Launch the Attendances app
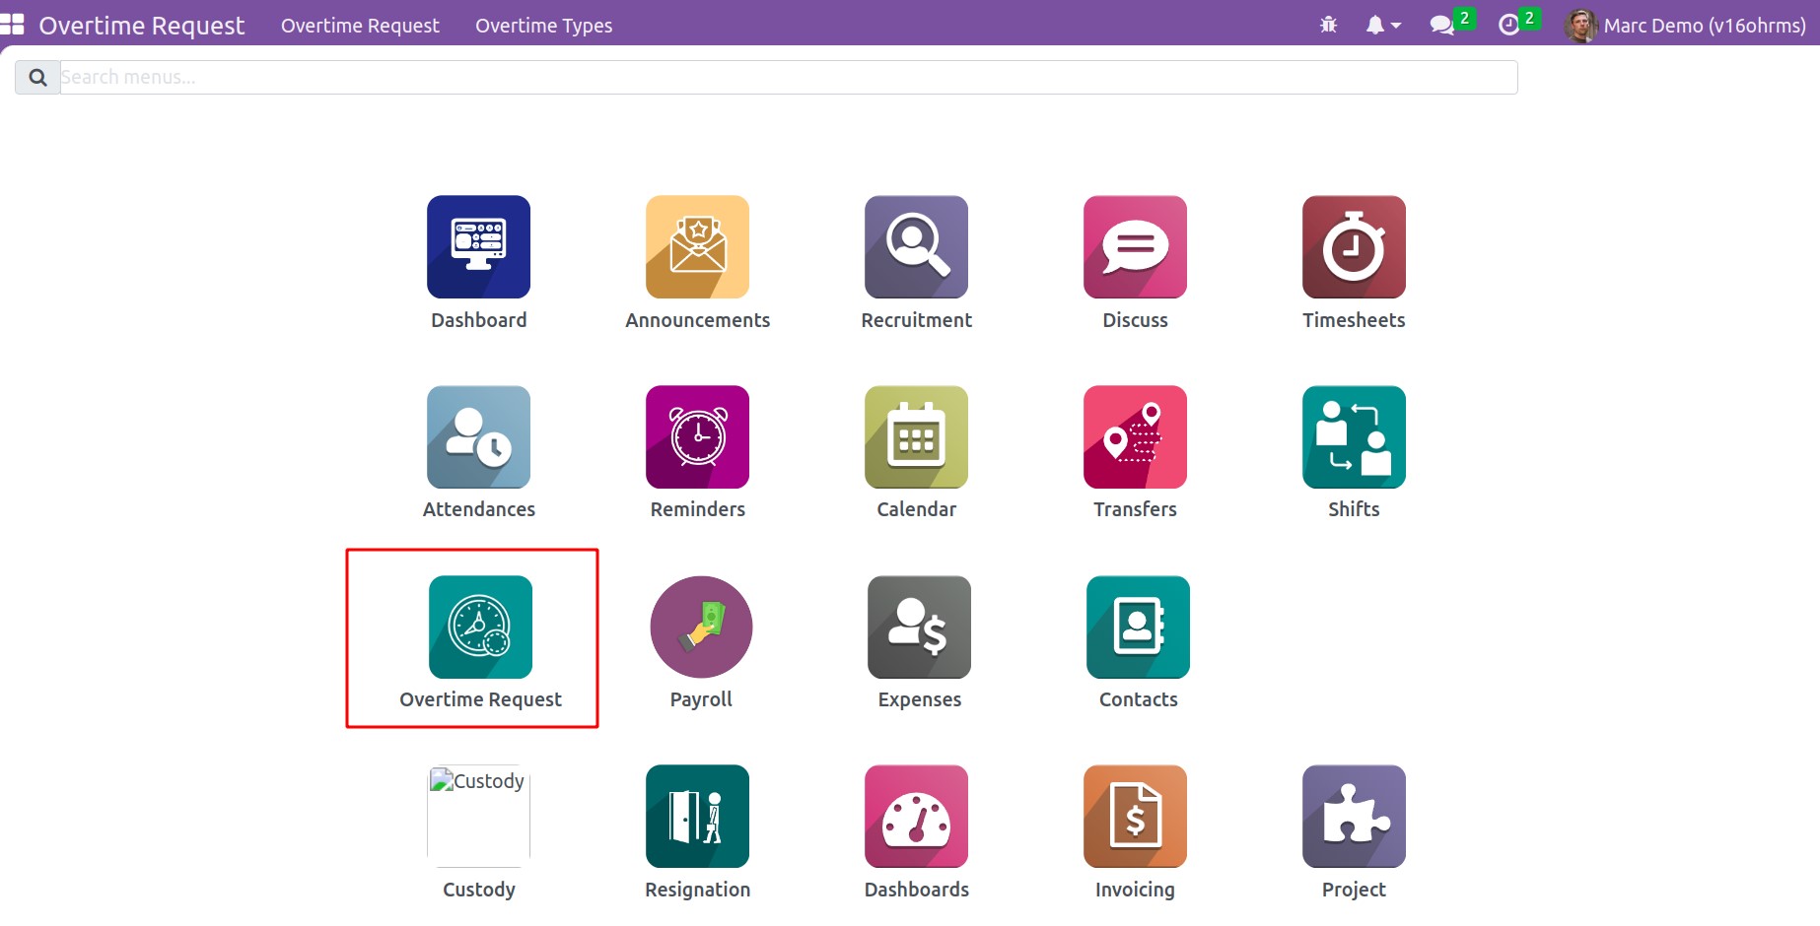 478,437
